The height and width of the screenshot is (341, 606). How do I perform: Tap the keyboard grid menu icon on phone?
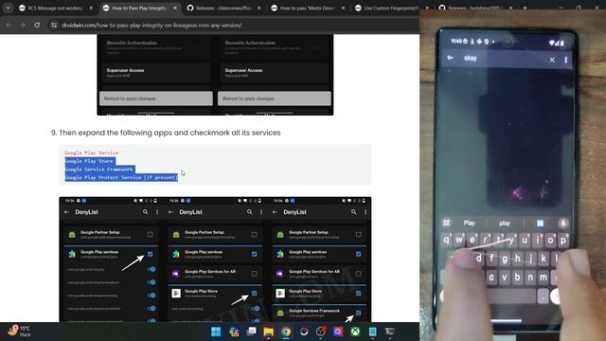[x=446, y=223]
